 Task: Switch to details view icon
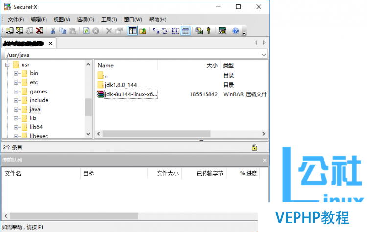pyautogui.click(x=185, y=31)
